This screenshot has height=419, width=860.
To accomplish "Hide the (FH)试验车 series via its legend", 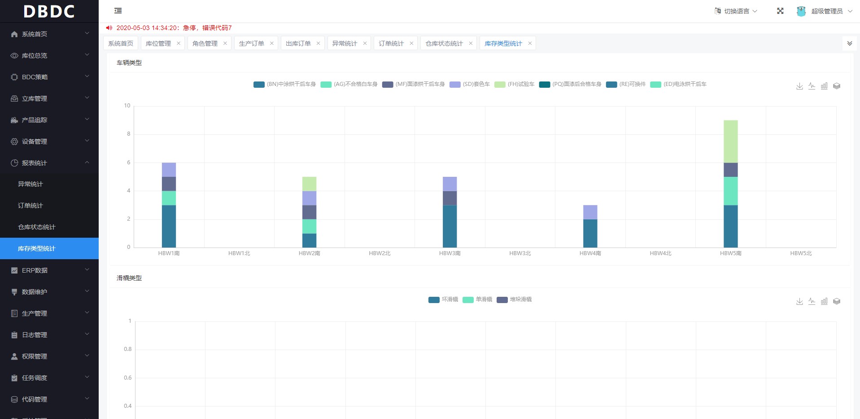I will point(514,84).
